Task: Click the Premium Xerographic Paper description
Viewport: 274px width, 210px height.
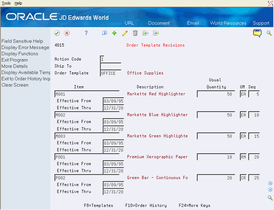Action: pos(157,156)
